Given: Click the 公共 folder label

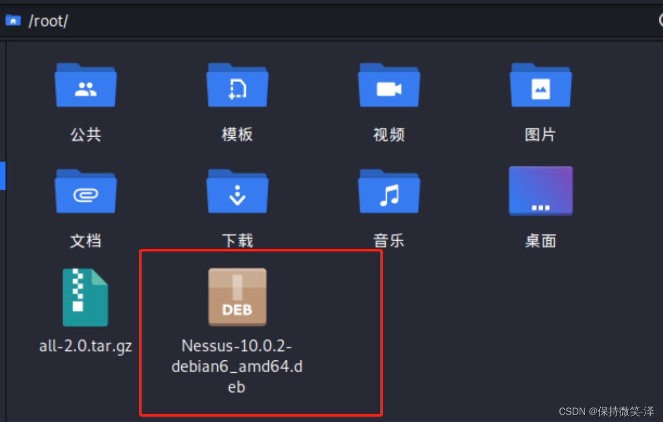Looking at the screenshot, I should coord(86,135).
